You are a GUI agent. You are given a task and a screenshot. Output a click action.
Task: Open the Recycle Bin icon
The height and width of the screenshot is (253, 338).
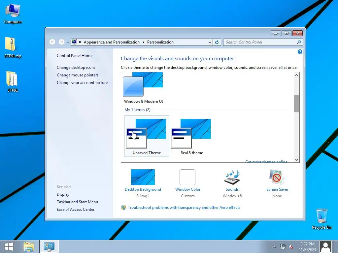click(321, 219)
